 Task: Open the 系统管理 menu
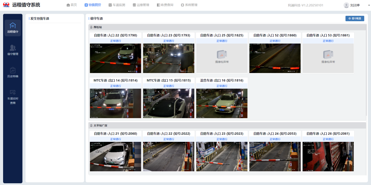[x=189, y=5]
